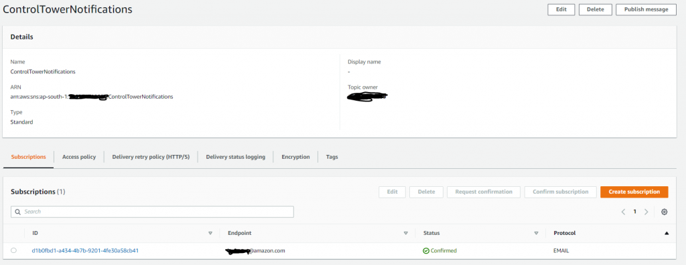Open the Access policy tab

point(79,157)
